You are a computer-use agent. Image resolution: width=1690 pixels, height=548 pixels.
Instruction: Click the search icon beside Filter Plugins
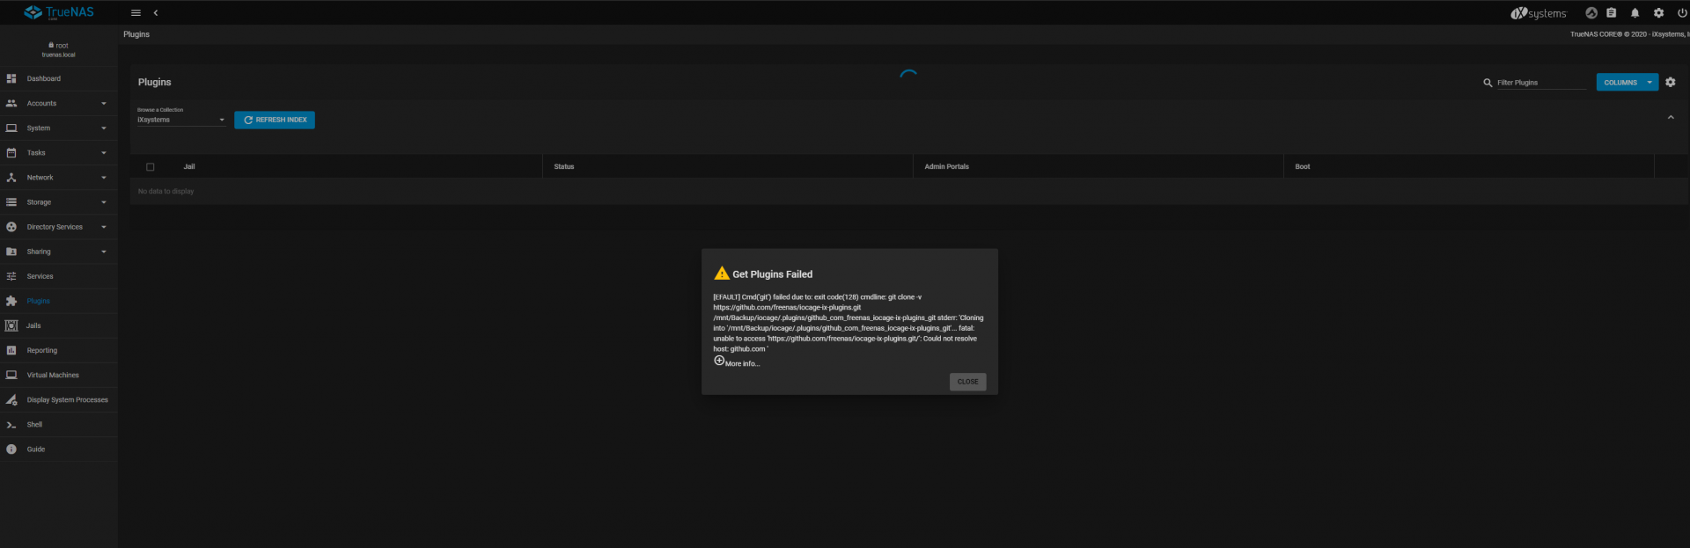click(x=1488, y=83)
